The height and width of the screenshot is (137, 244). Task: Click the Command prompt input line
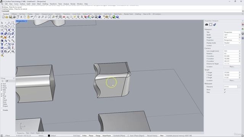(x=121, y=11)
